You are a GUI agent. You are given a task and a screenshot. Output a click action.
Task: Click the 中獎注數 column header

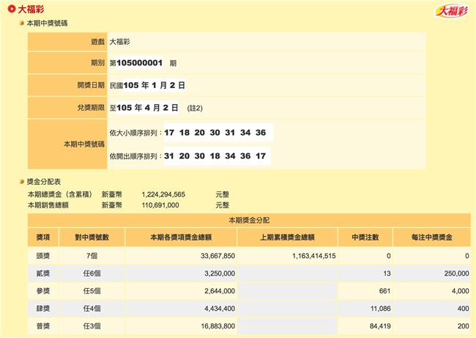[x=365, y=238]
